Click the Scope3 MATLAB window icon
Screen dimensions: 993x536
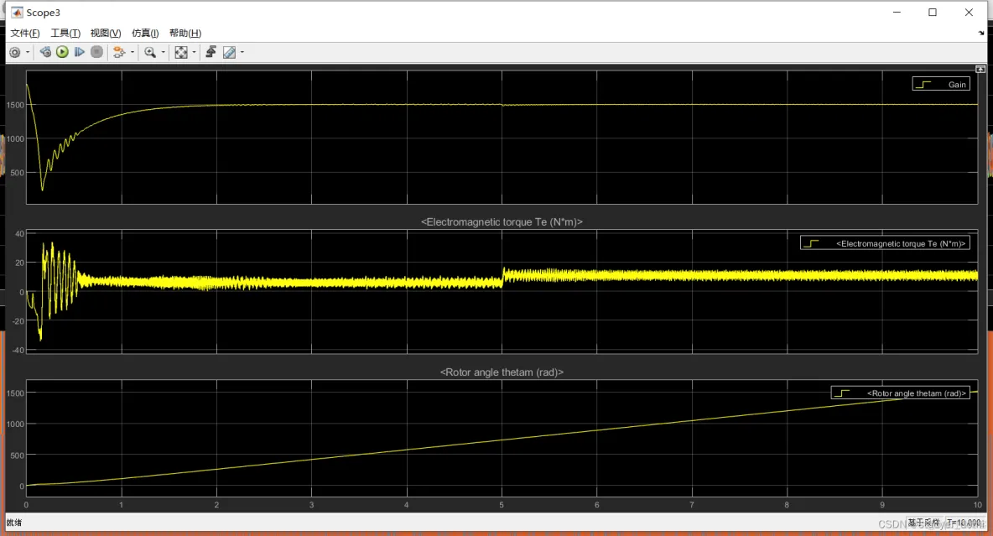17,13
